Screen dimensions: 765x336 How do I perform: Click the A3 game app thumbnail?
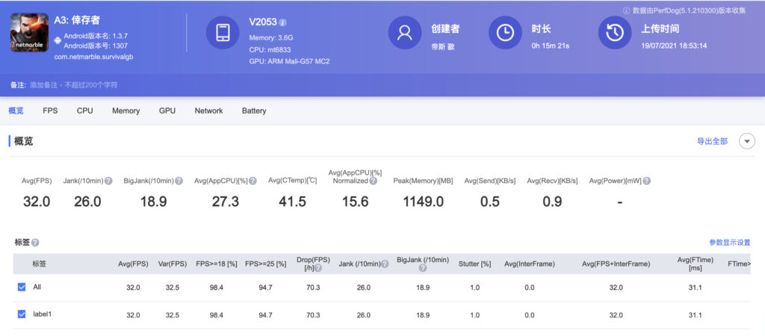pos(29,33)
